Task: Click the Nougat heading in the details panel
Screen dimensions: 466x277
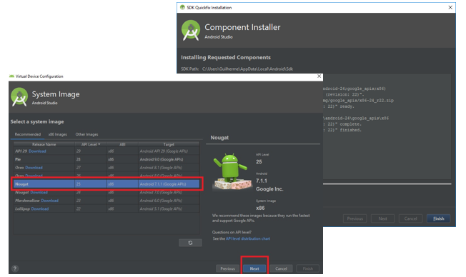Action: 219,138
